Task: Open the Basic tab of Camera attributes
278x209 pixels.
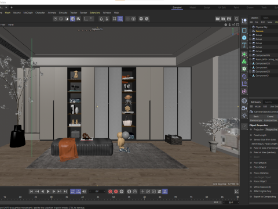Action: [256, 117]
